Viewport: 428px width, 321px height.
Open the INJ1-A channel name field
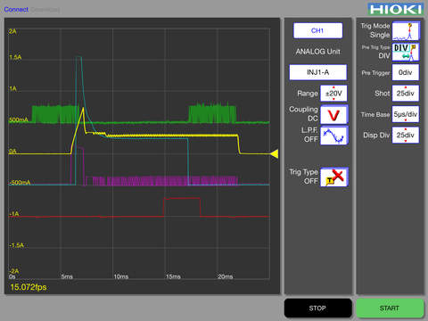(x=317, y=72)
